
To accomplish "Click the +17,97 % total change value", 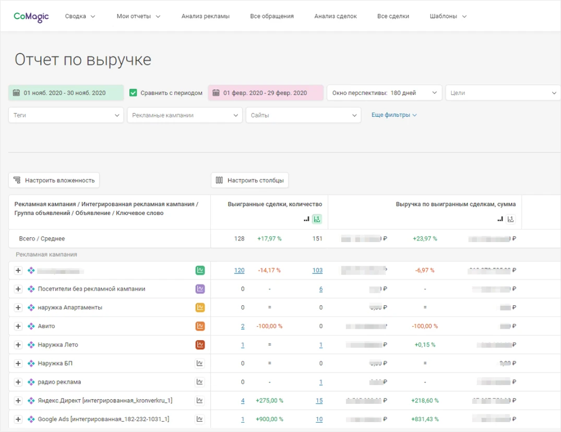I will [x=269, y=238].
